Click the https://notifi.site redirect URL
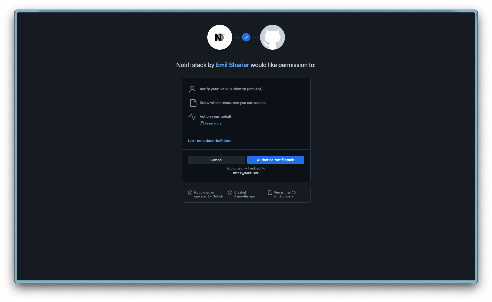 [x=246, y=173]
